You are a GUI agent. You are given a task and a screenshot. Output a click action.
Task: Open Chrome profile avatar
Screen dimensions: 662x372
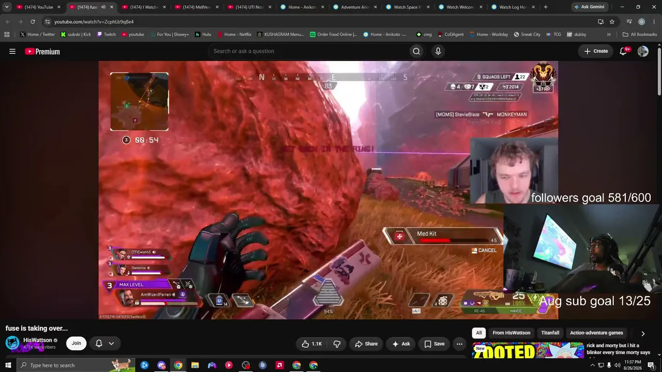(x=641, y=22)
